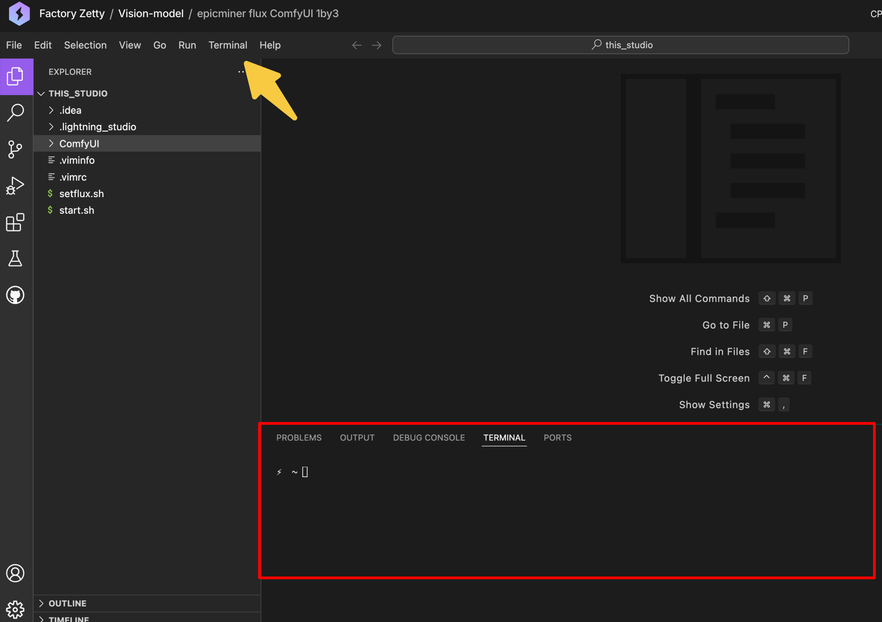Expand the .lightning_studio folder
The width and height of the screenshot is (882, 622).
51,127
